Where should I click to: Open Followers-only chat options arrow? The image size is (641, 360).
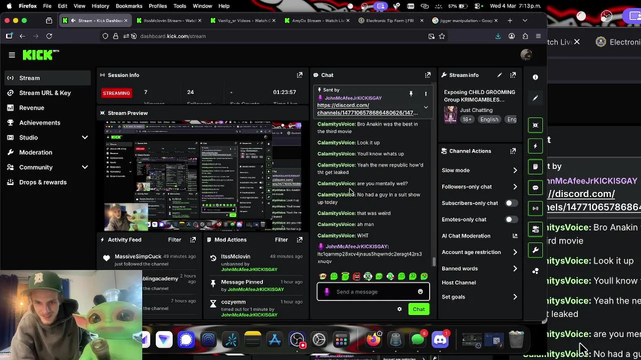click(x=515, y=187)
